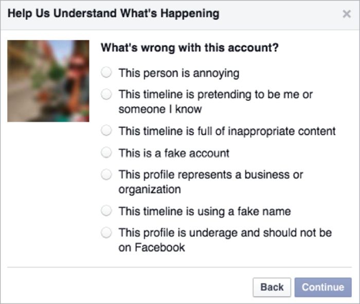The width and height of the screenshot is (360, 304).
Task: Click the 'pretending to be me or someone I know' text
Action: (215, 101)
